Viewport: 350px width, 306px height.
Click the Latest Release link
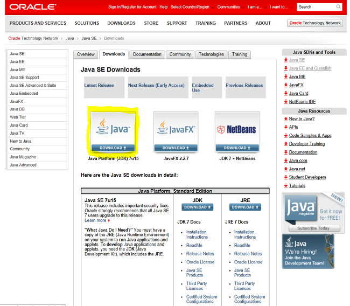(99, 85)
